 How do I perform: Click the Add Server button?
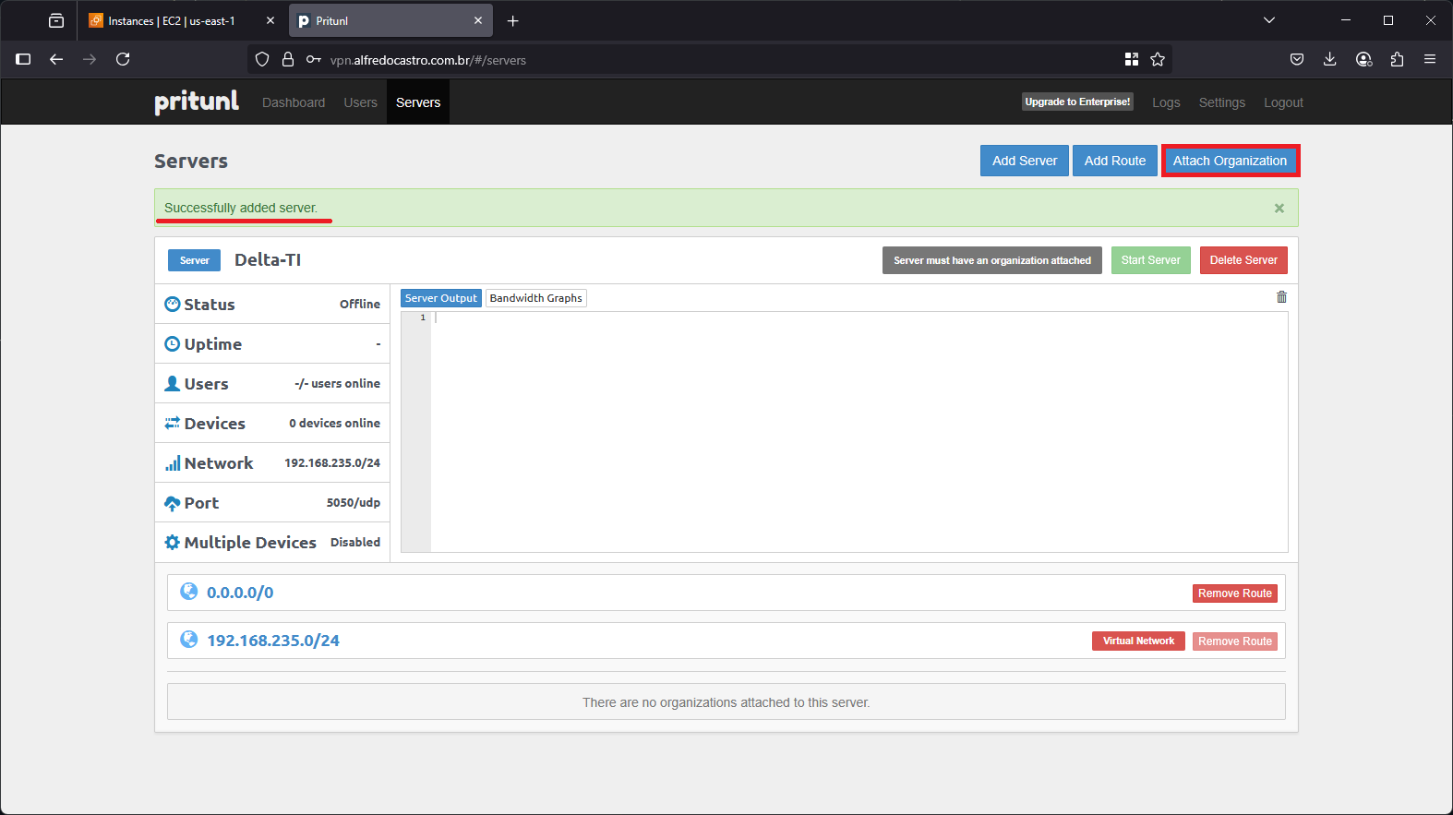pos(1025,161)
